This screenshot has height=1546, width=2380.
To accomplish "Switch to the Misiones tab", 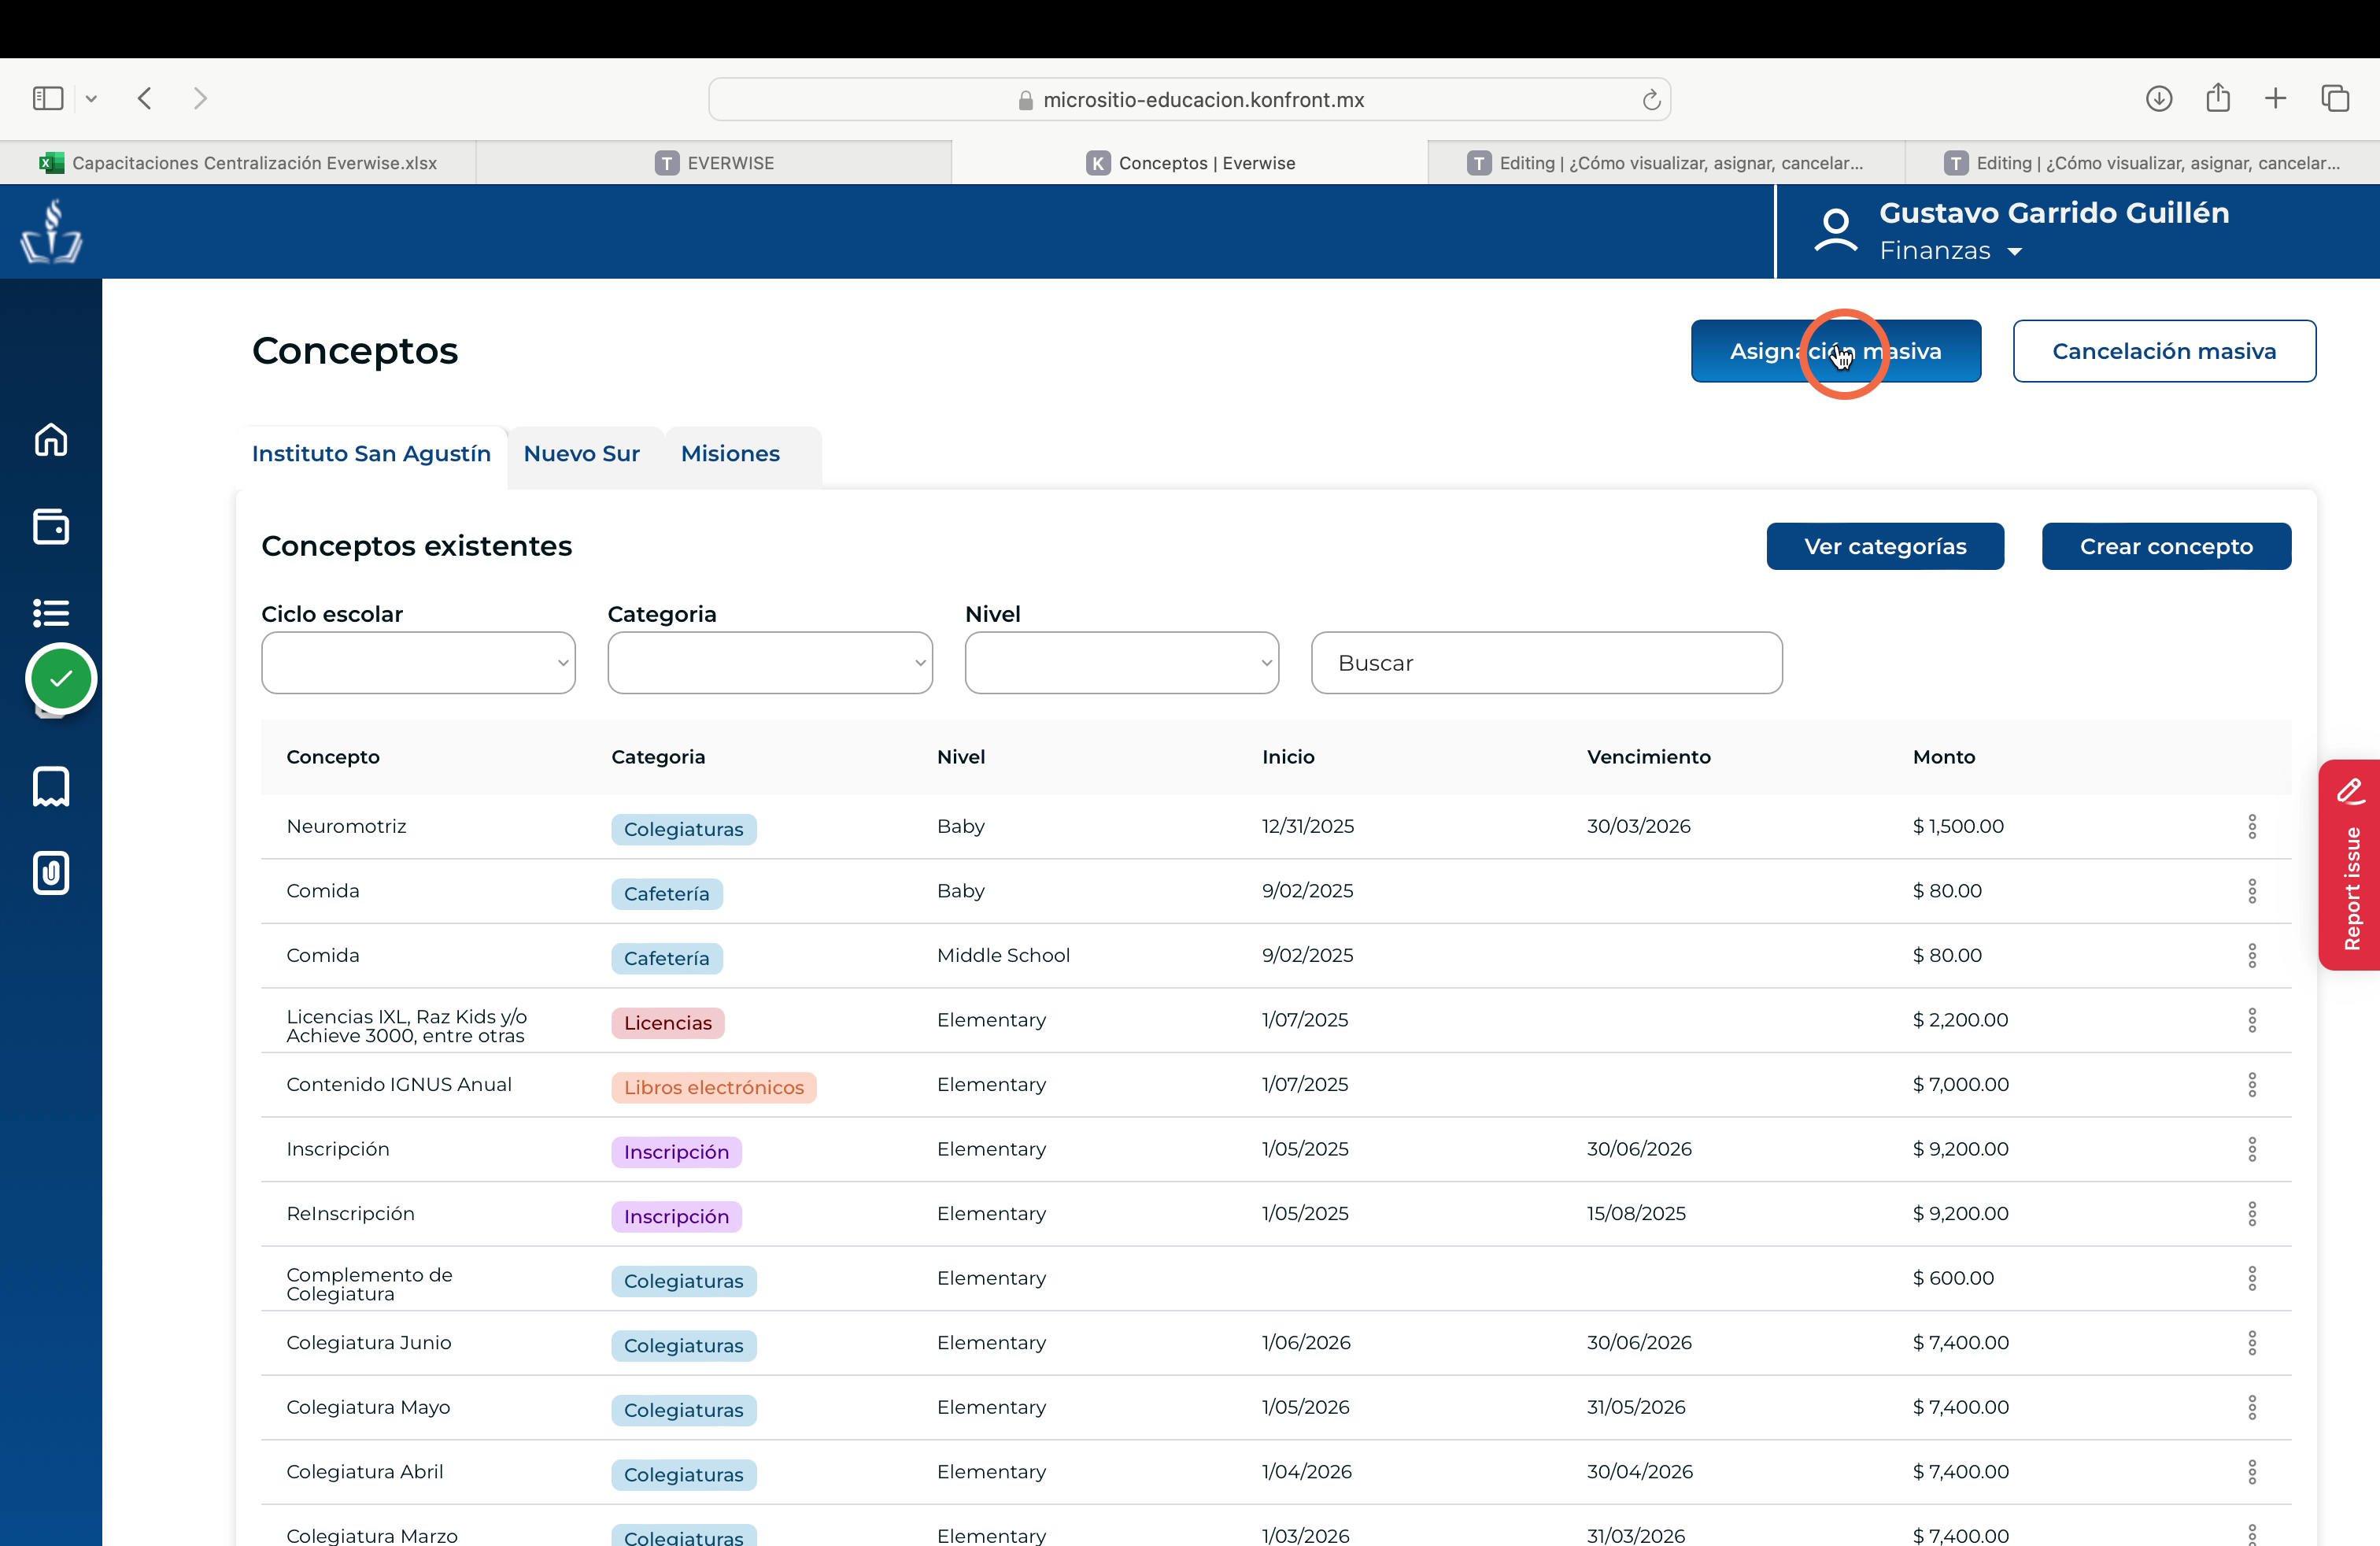I will [x=730, y=454].
